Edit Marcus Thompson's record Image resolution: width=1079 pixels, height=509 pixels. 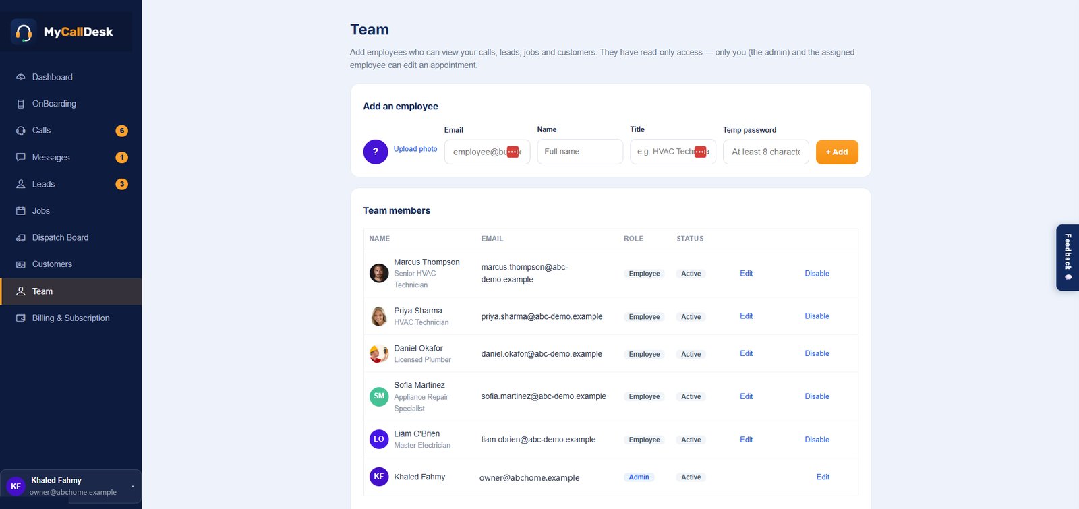[746, 274]
